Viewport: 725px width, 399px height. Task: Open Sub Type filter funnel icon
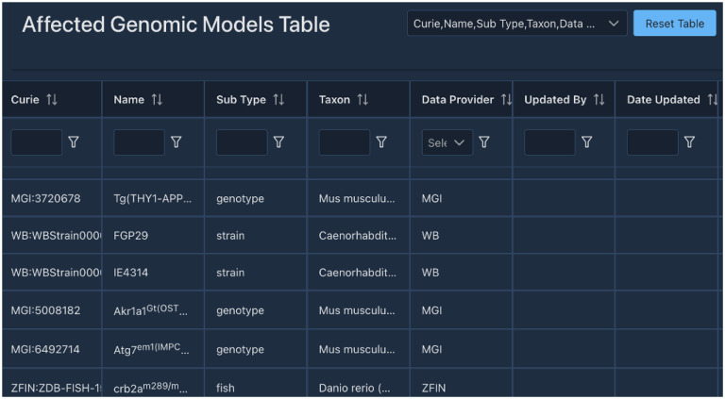[x=278, y=141]
